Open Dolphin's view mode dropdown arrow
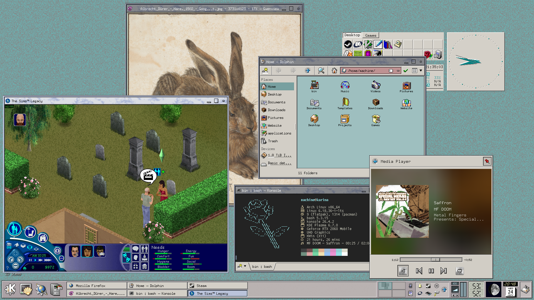The width and height of the screenshot is (534, 300). pyautogui.click(x=421, y=71)
